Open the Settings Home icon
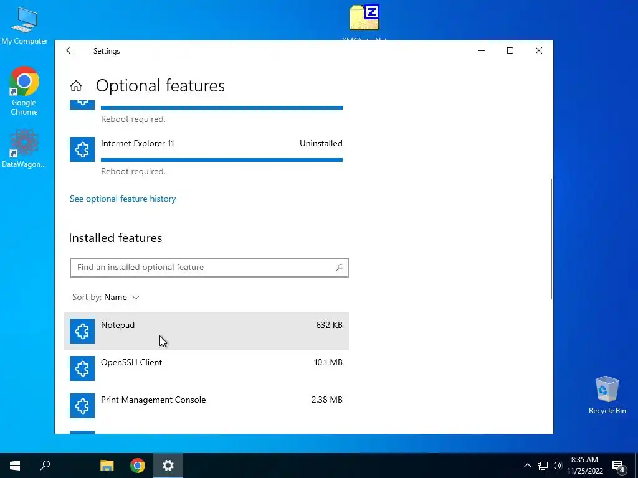638x478 pixels. pos(75,86)
